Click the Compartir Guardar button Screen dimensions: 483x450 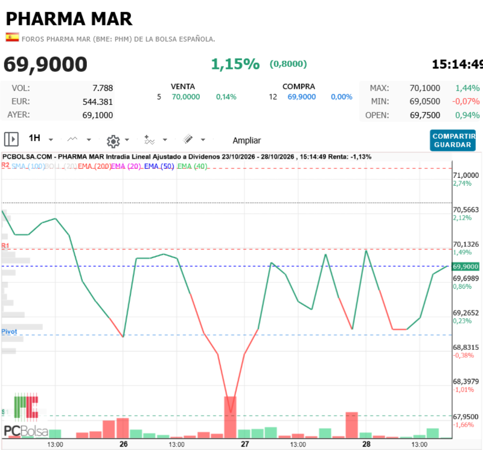click(452, 141)
